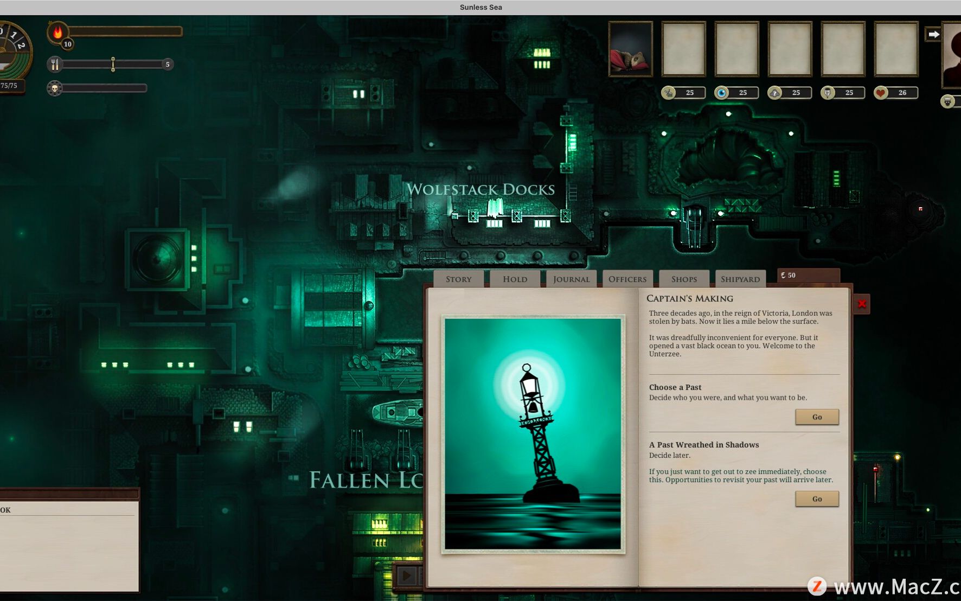This screenshot has width=961, height=601.
Task: Click the Hearts value 26
Action: [x=902, y=93]
